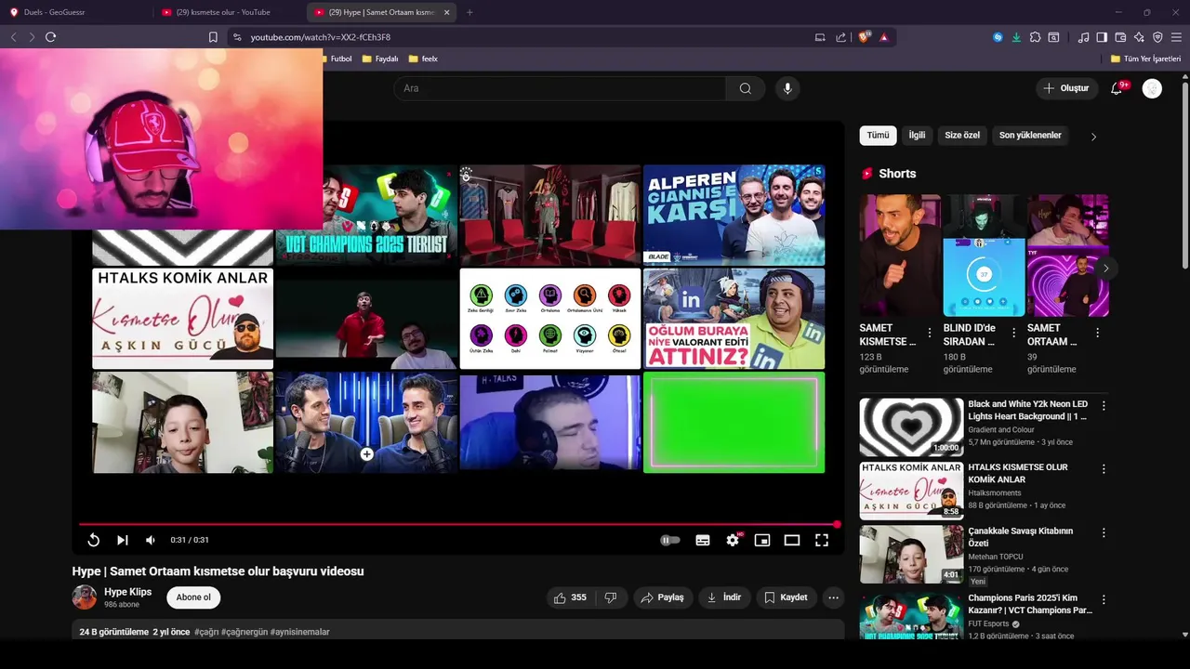Viewport: 1190px width, 669px height.
Task: Open the Paylaş share dialog
Action: point(663,597)
